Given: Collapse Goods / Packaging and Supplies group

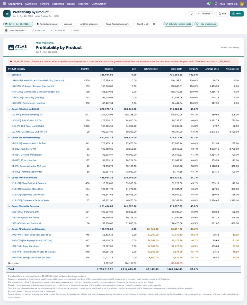Looking at the screenshot, I should point(9,229).
